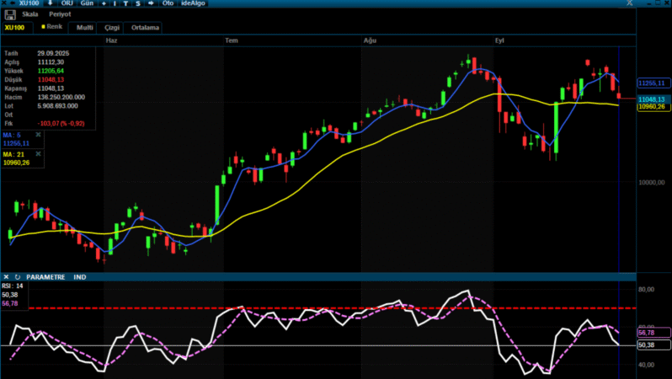Close the RSI indicator panel
Screen dimensions: 672x379
coord(6,276)
